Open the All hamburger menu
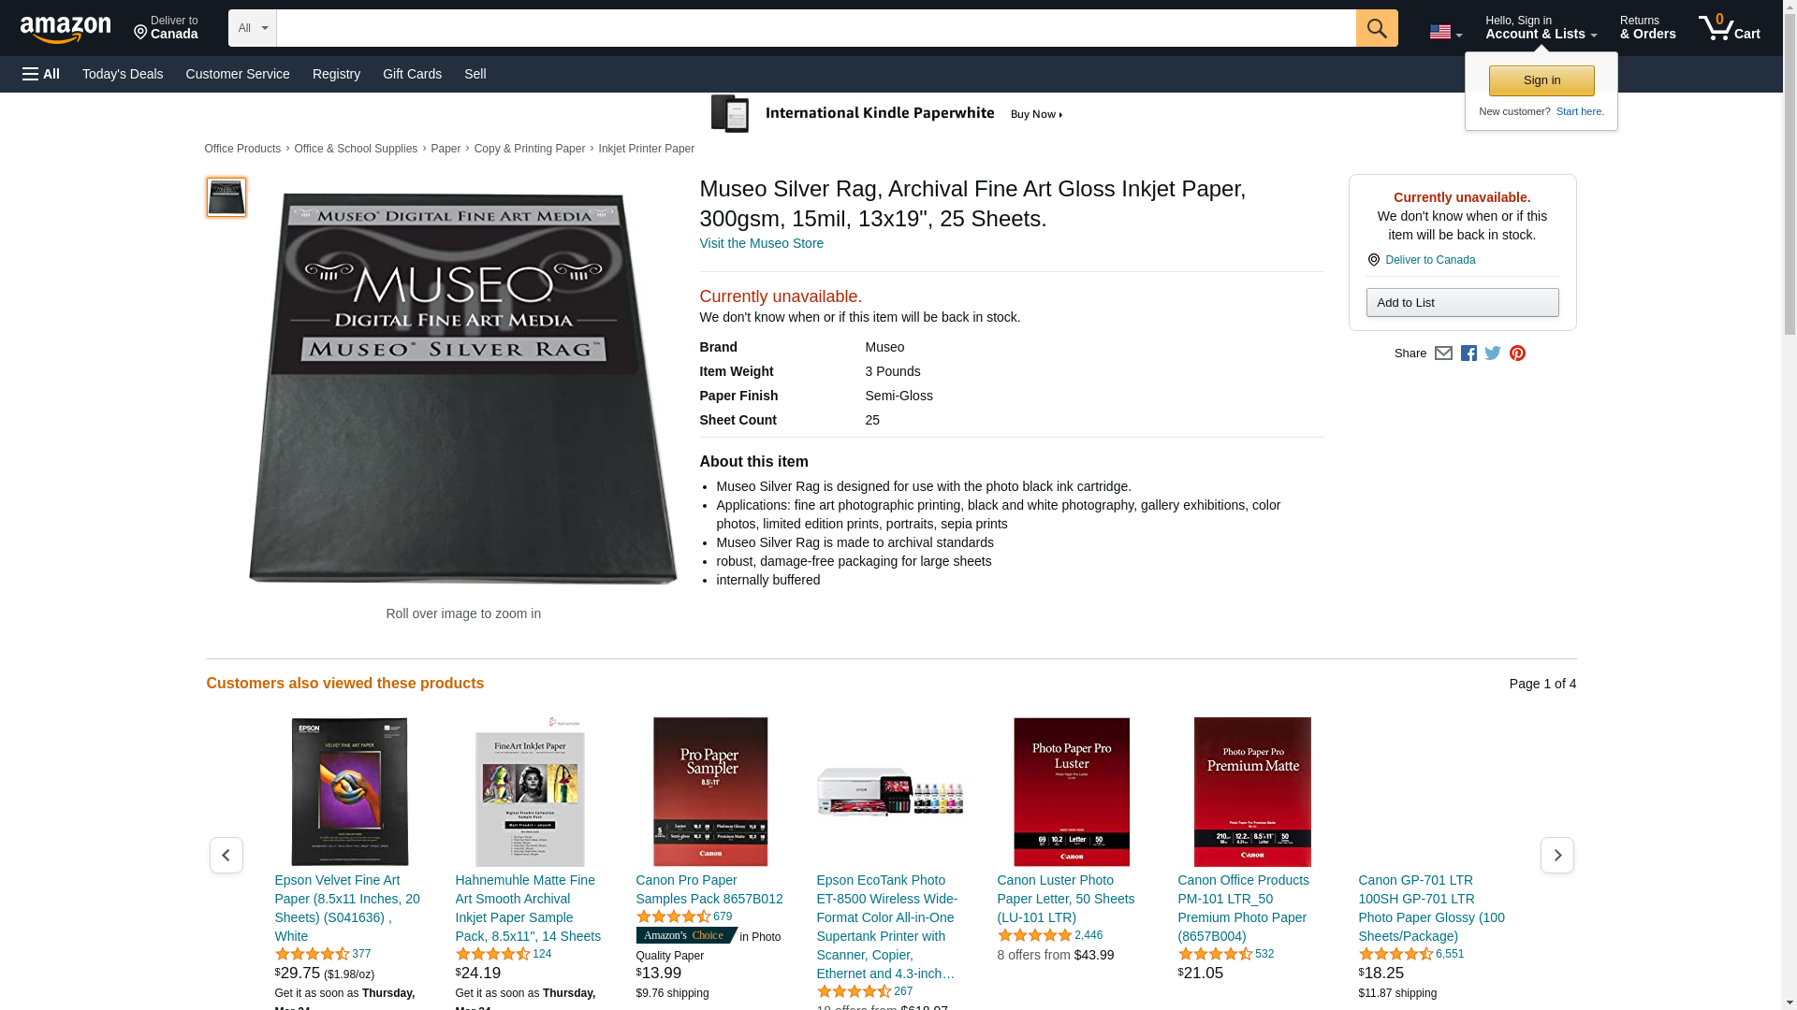 point(41,74)
